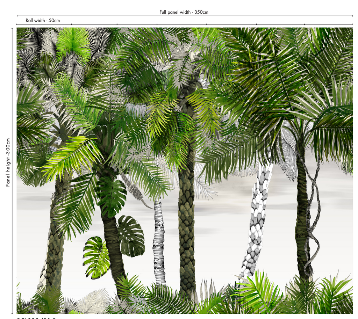The height and width of the screenshot is (319, 358).
Task: Click the full panel width dimension line
Action: [x=105, y=16]
